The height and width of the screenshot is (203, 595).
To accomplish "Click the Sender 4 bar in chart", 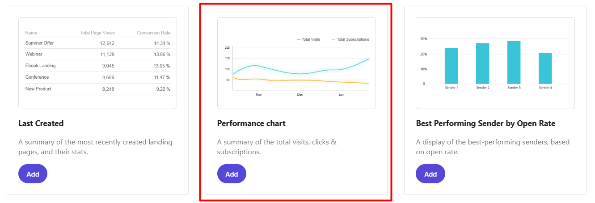I will click(545, 68).
